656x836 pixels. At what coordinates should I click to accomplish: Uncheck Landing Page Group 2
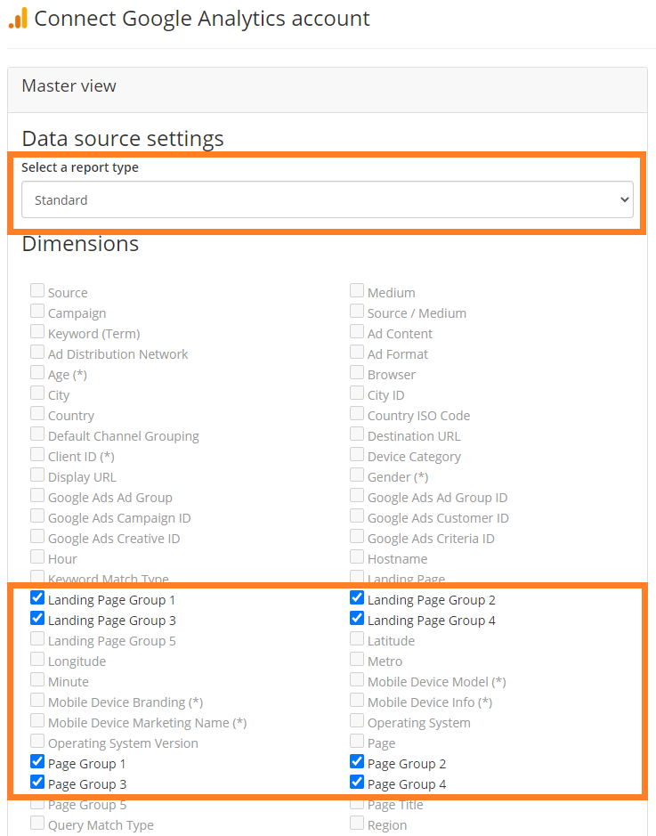click(357, 597)
